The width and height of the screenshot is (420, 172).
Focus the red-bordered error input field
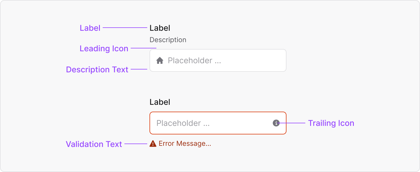(x=218, y=123)
